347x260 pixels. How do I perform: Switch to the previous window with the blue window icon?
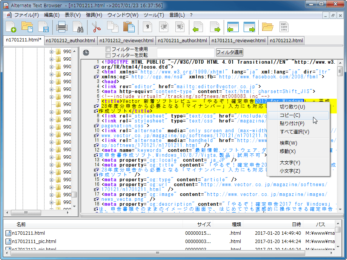tap(233, 27)
